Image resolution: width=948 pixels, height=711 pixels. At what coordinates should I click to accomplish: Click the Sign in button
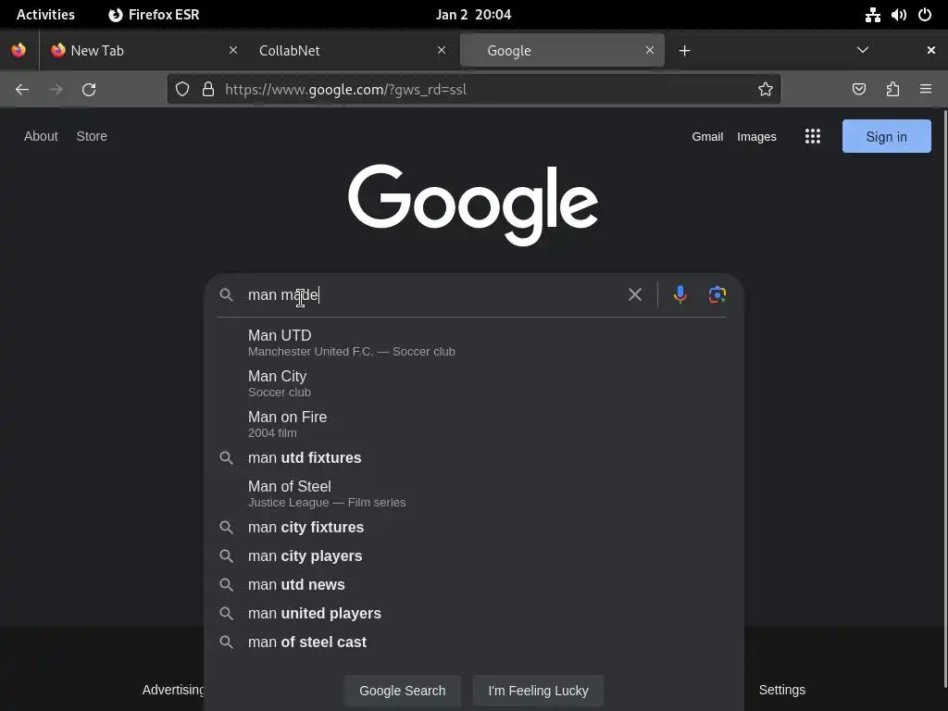coord(886,136)
